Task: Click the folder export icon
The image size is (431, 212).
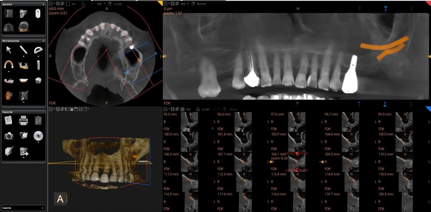Action: (23, 135)
